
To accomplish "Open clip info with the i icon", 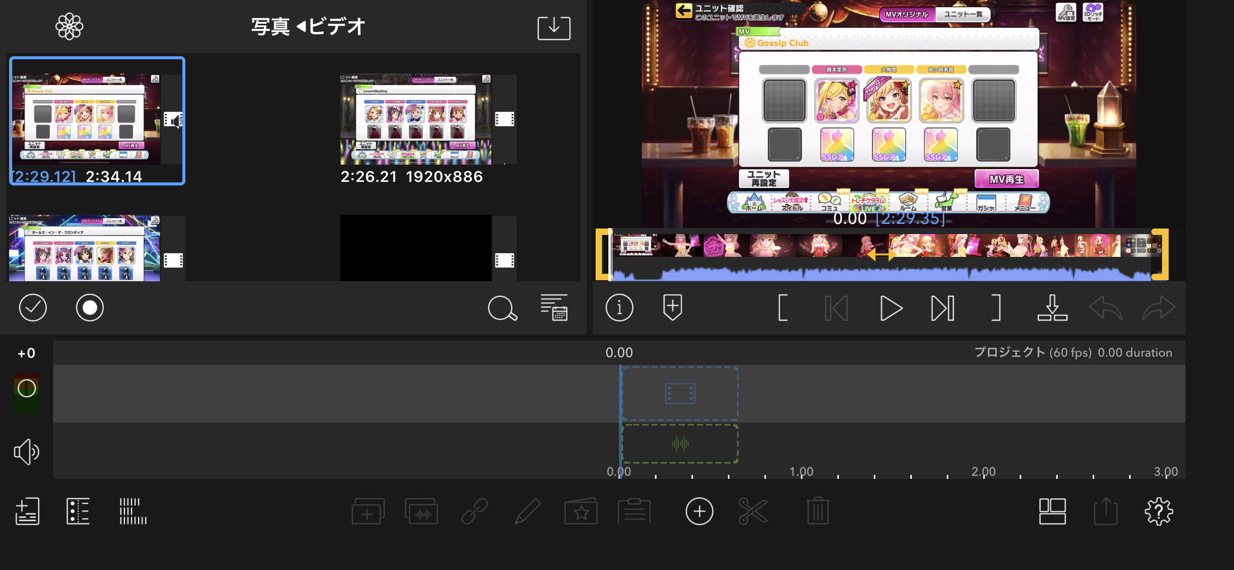I will (x=619, y=308).
